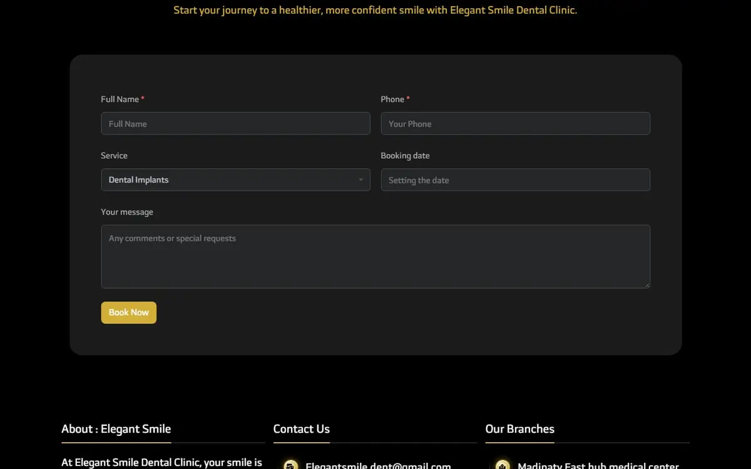
Task: Click the Service field label
Action: click(x=114, y=155)
